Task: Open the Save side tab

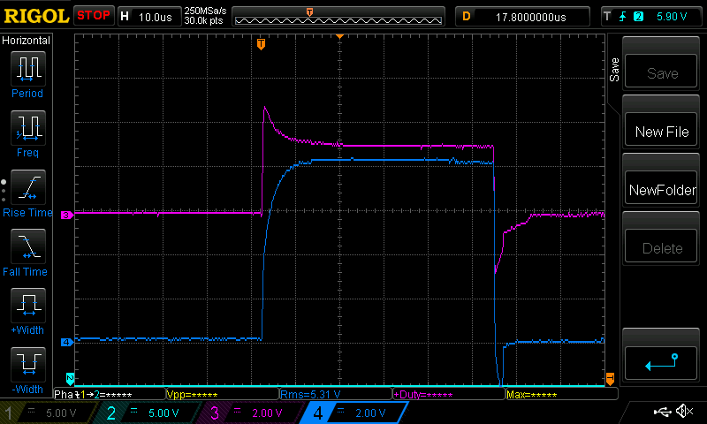Action: click(614, 71)
